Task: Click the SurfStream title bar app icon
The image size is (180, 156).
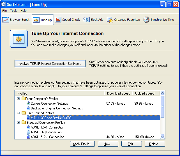Action: click(4, 4)
